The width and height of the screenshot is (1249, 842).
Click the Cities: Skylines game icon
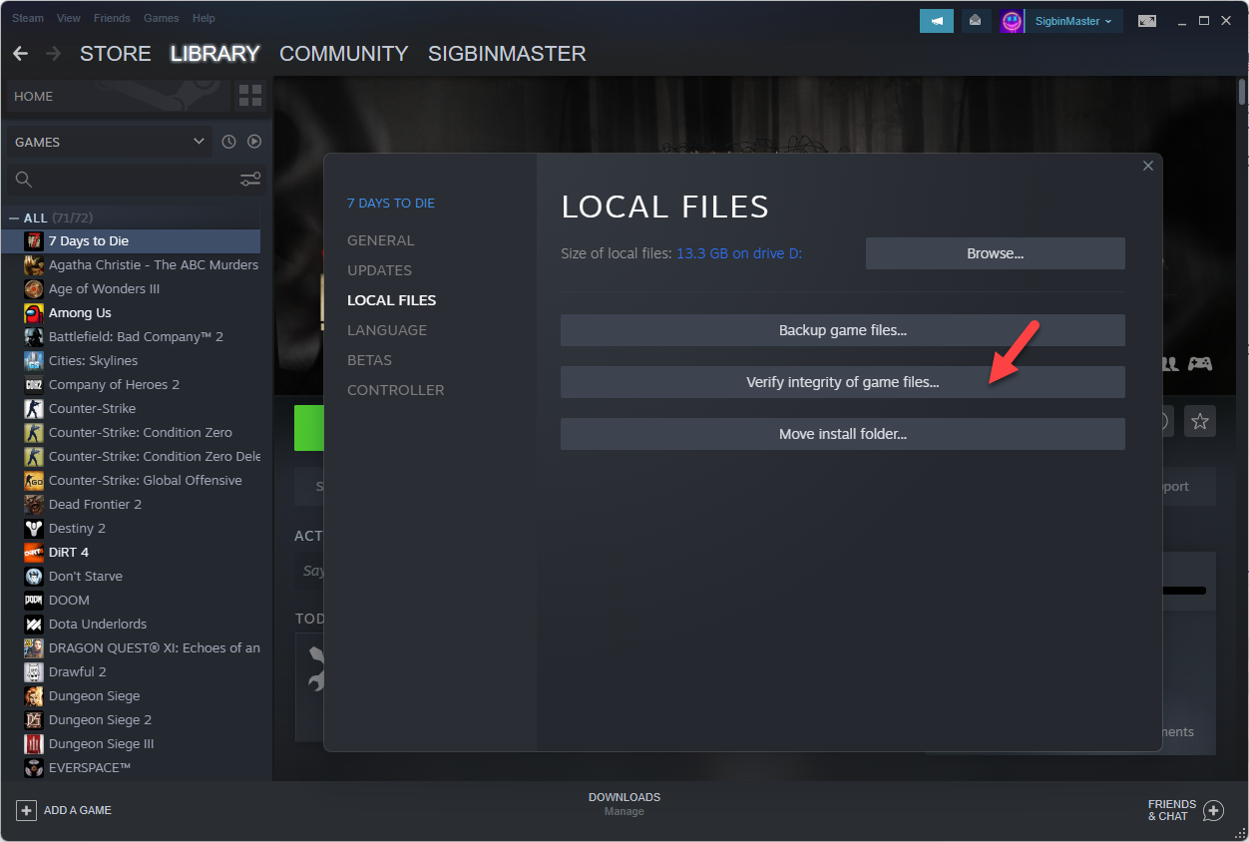(x=33, y=361)
